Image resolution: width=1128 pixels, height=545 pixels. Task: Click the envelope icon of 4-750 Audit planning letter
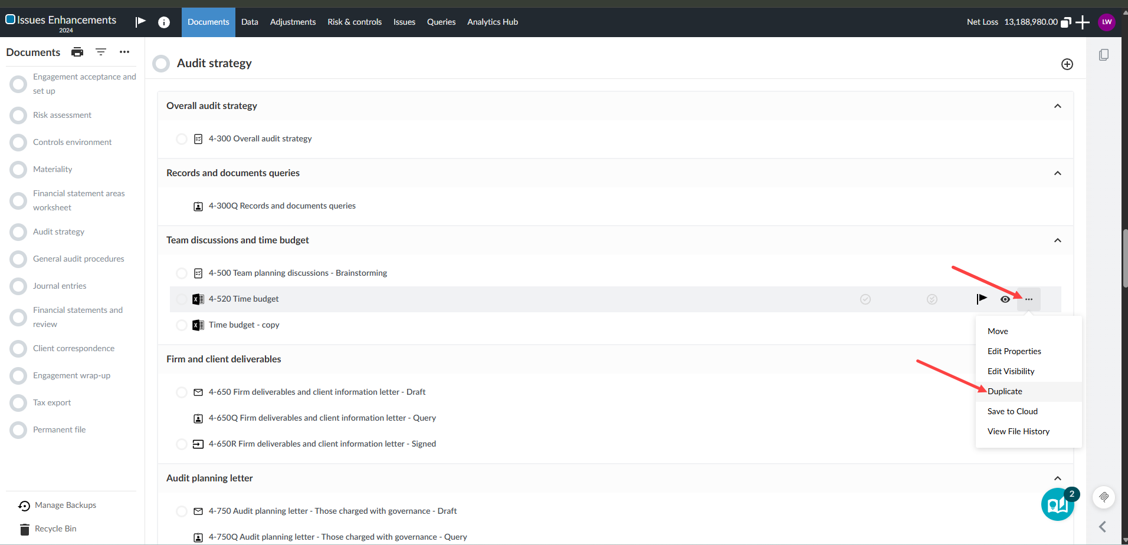click(198, 511)
